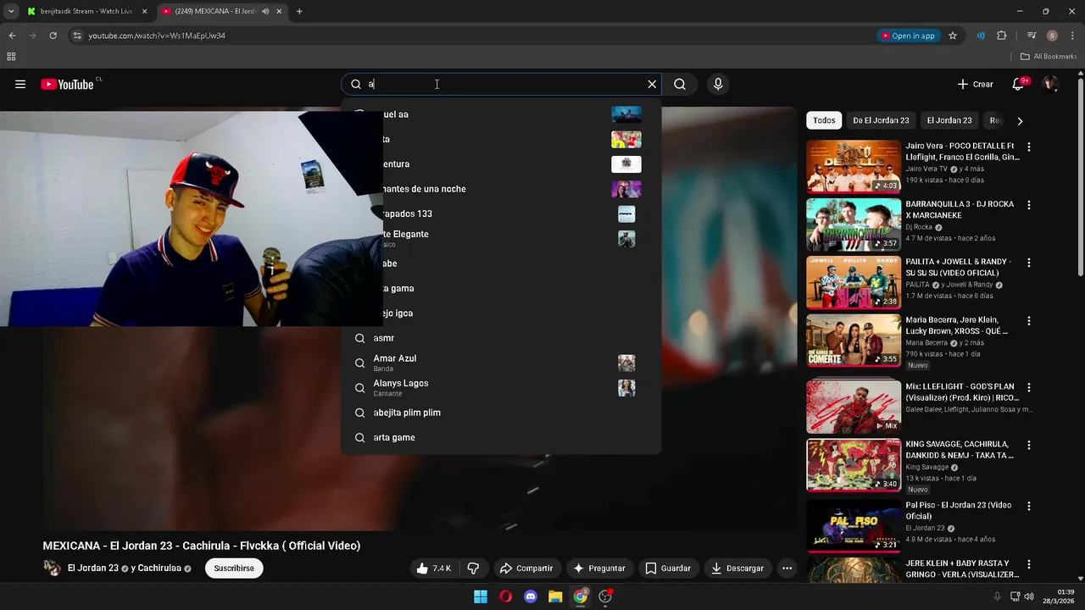This screenshot has width=1085, height=610.
Task: Open the LLEFLIGHT GOD'S PLAN mix
Action: 854,407
